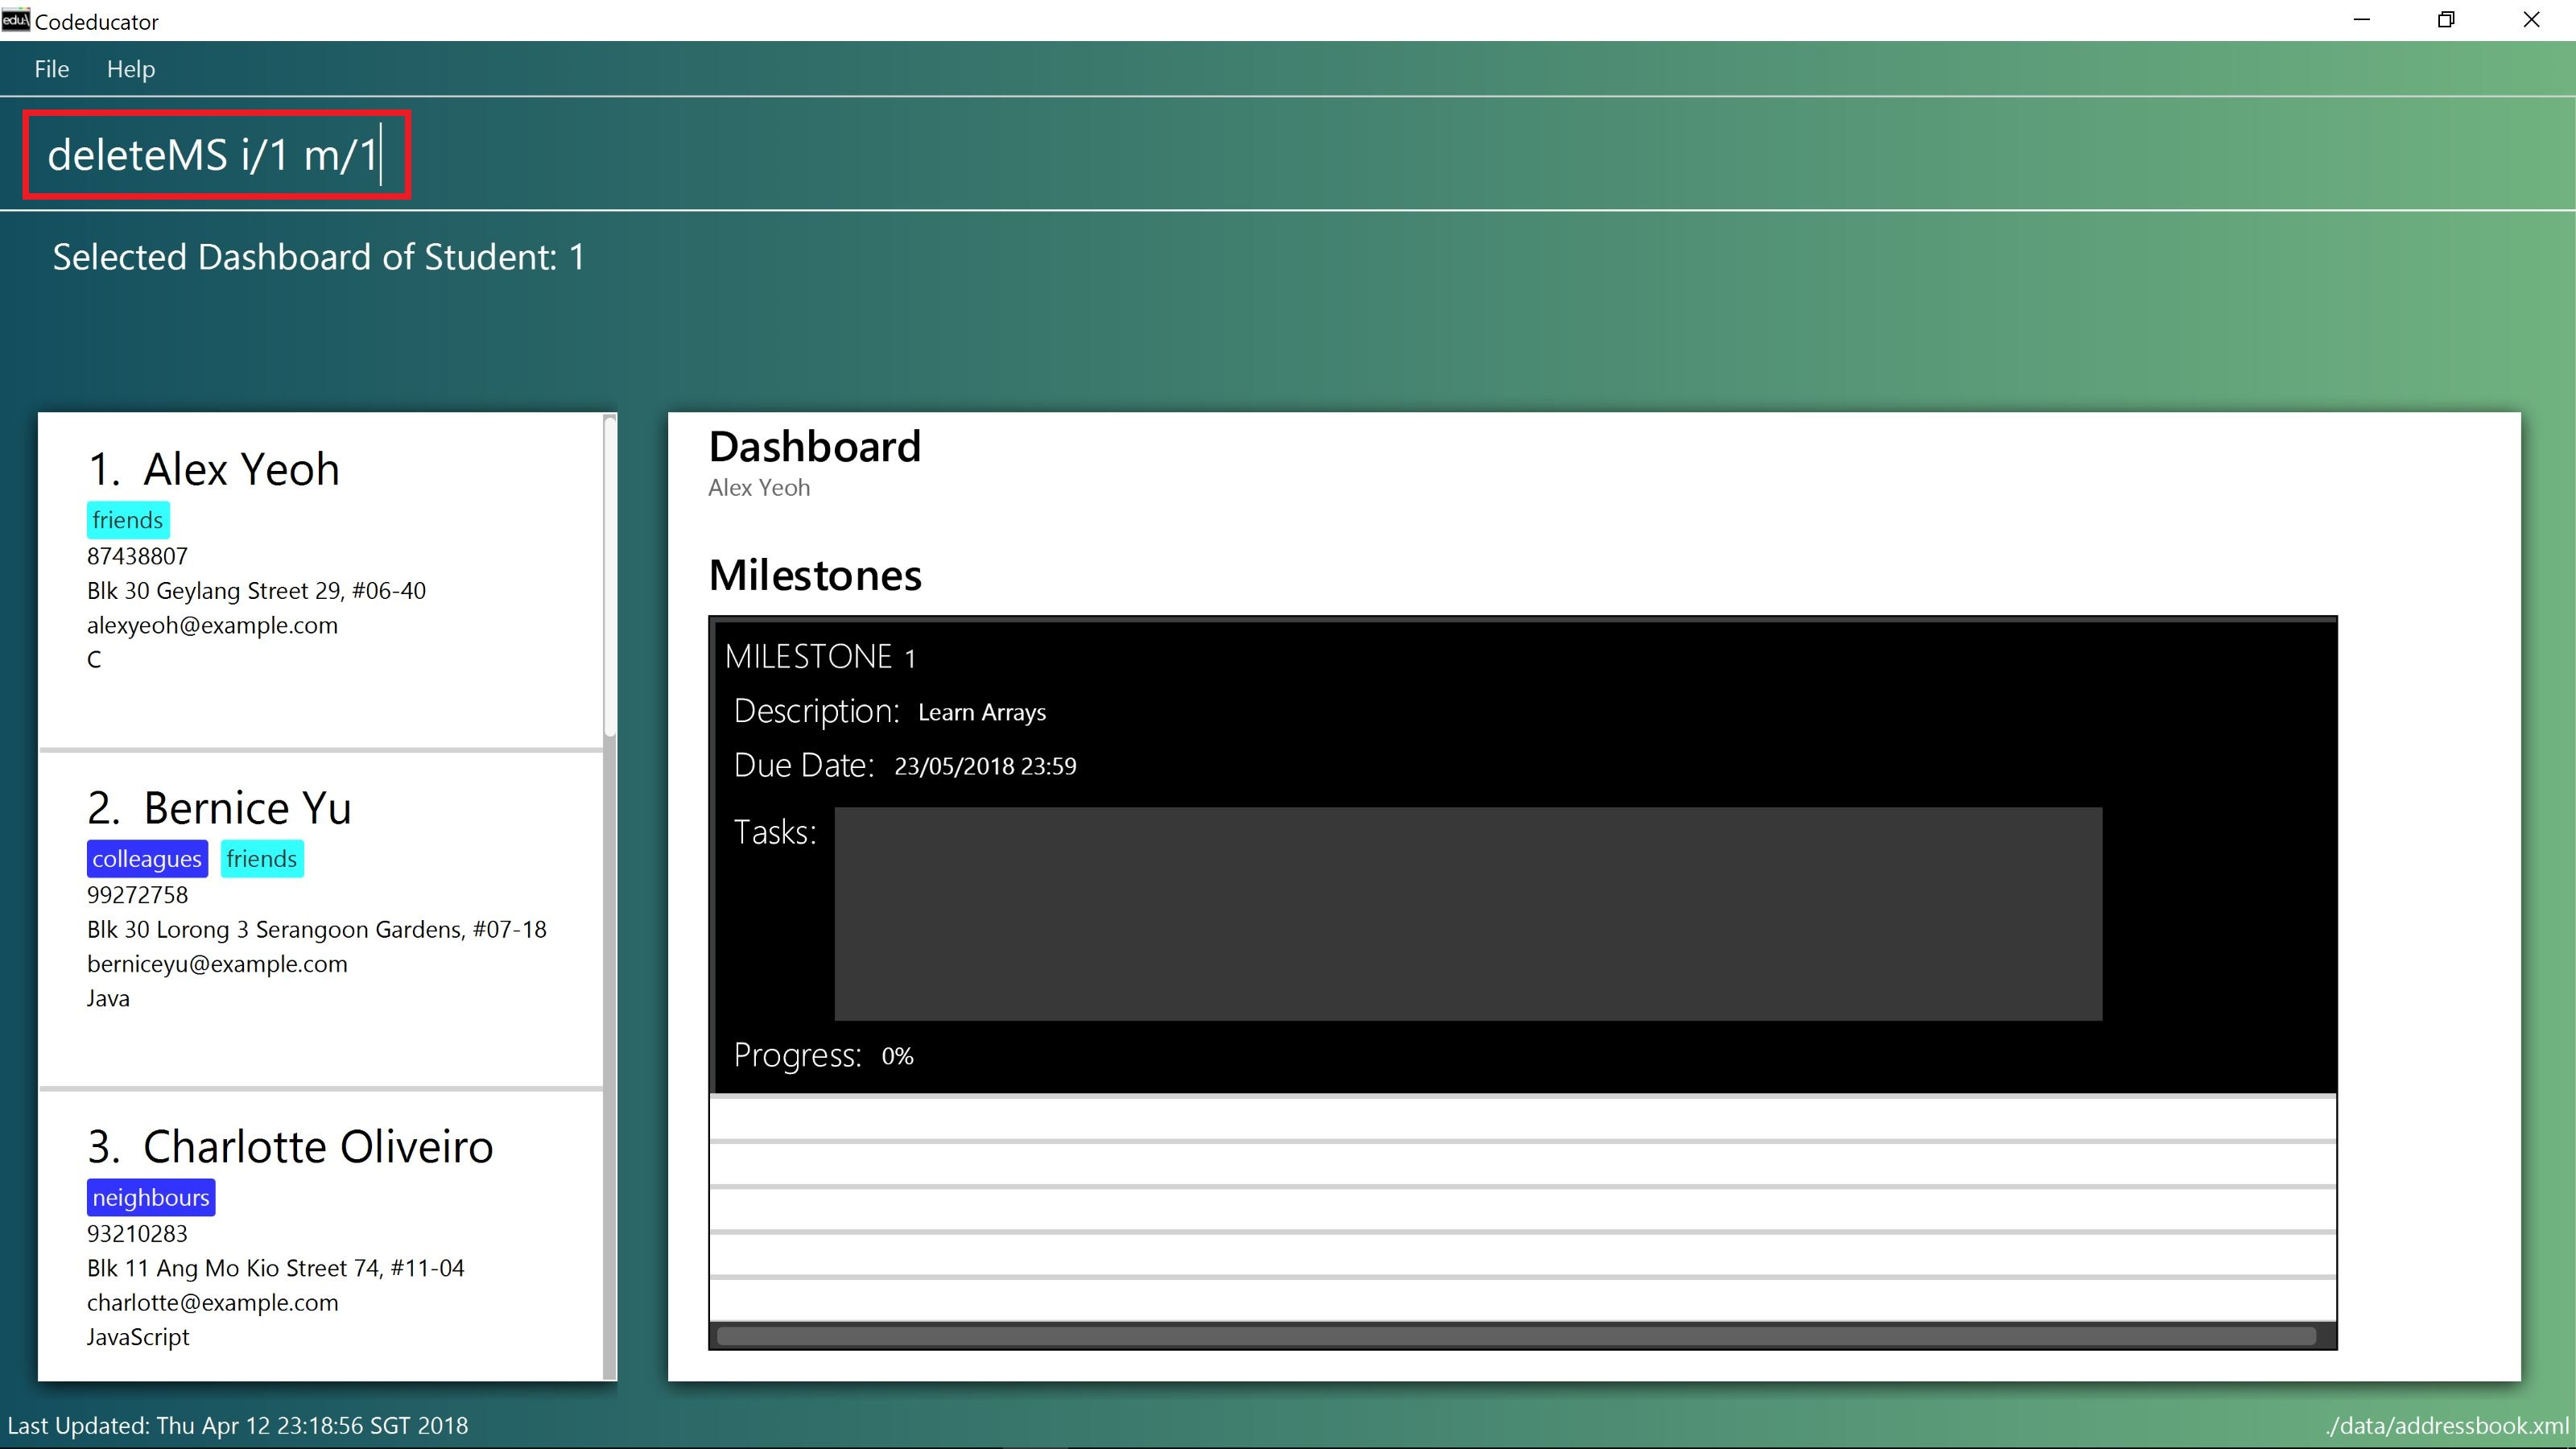
Task: Click the colleagues tag under Bernice Yu
Action: pyautogui.click(x=147, y=859)
